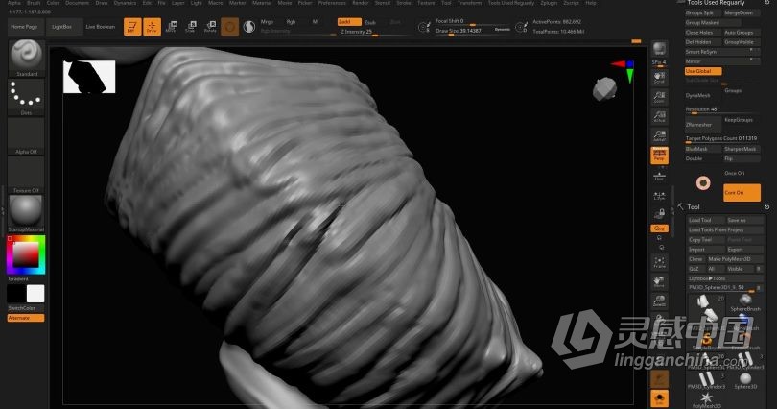Viewport: 777px width, 409px height.
Task: Click the Load Tool button
Action: pyautogui.click(x=705, y=220)
